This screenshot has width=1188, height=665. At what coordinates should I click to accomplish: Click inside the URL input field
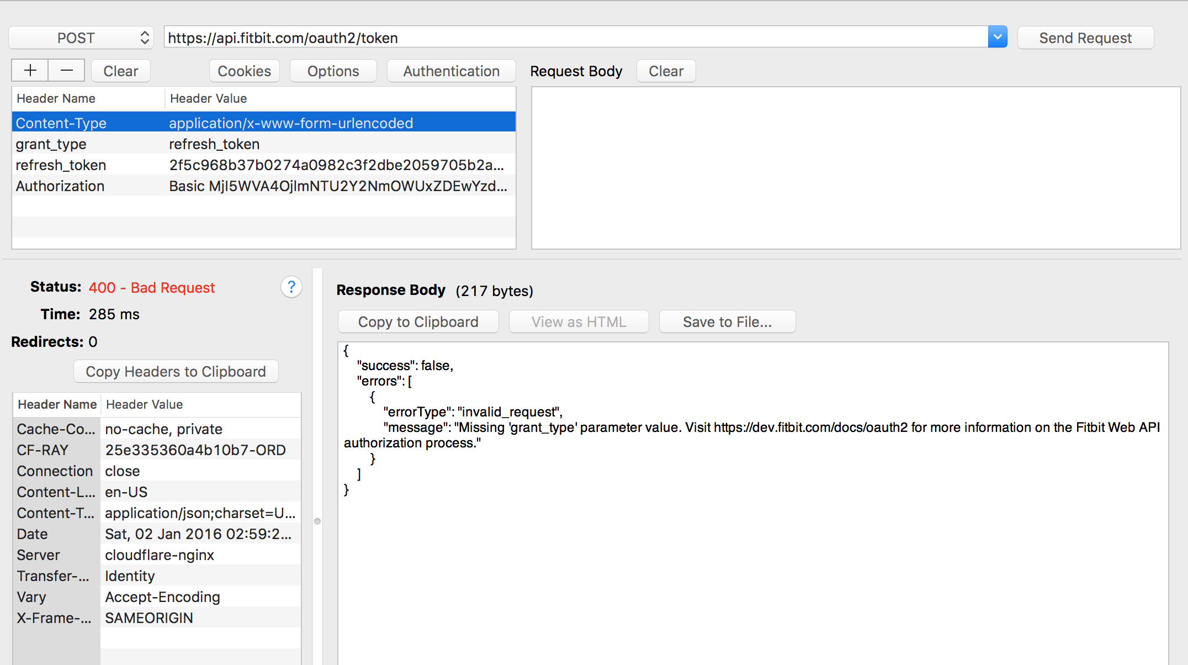pyautogui.click(x=574, y=38)
